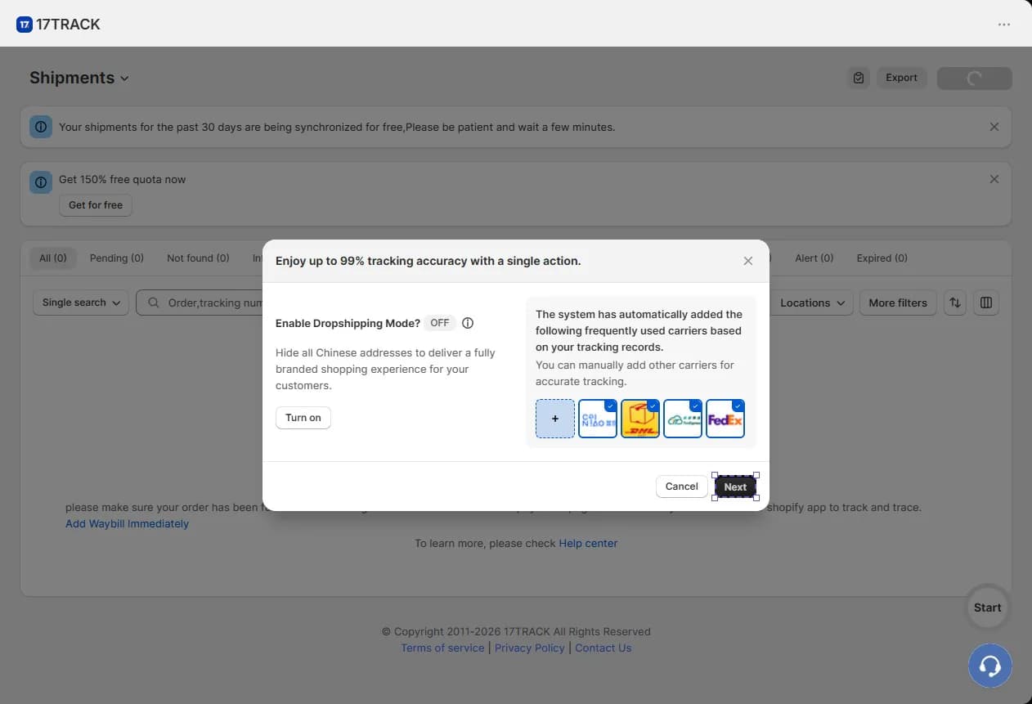Click Add Waybill Immediately link
Viewport: 1032px width, 704px height.
[x=127, y=524]
